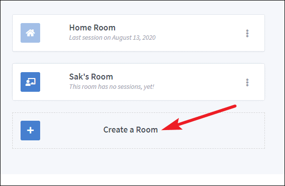Viewport: 285px width, 186px height.
Task: Click the Last session on August 13, 2020 text
Action: [112, 37]
